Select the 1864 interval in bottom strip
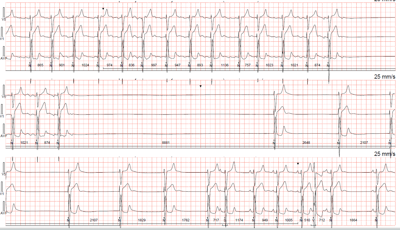The image size is (400, 230). pos(354,220)
